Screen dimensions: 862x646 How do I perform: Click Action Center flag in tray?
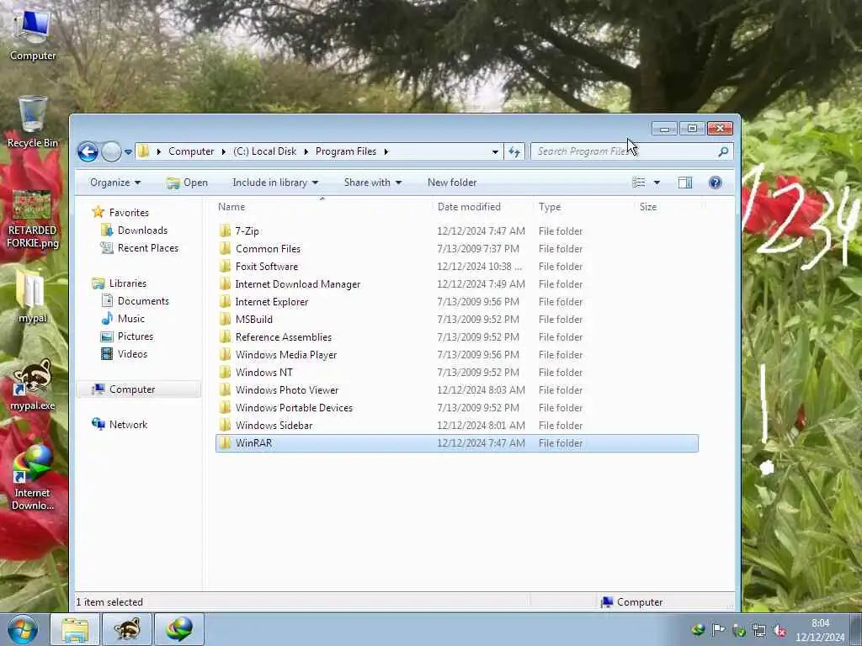click(718, 630)
